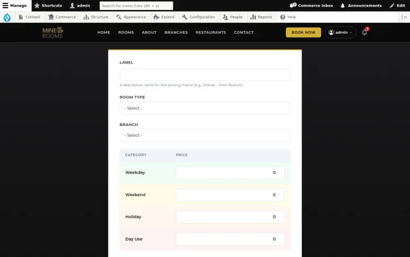Open the admin user toolbar item
This screenshot has height=257, width=410.
pyautogui.click(x=80, y=5)
